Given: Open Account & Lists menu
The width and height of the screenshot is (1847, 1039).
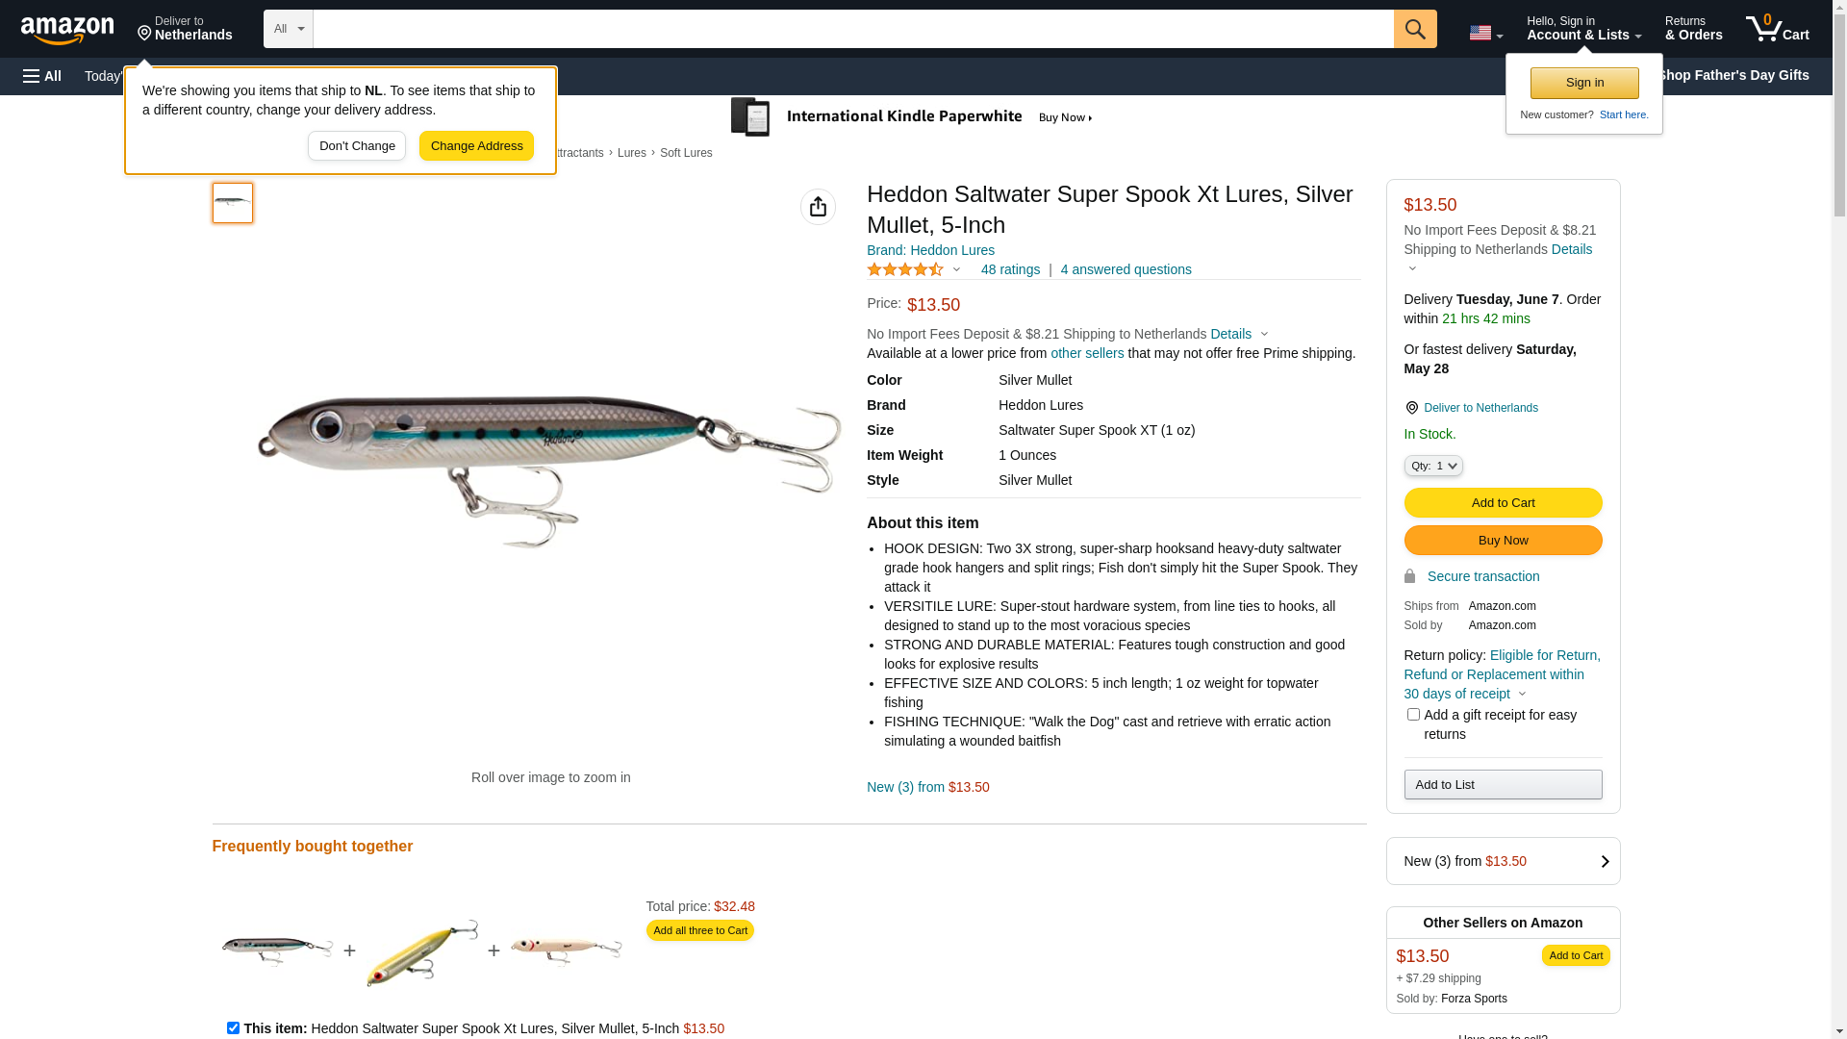Looking at the screenshot, I should point(1583,29).
